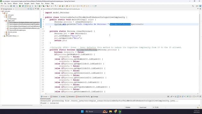
Task: Minimize the Package Explorer panel
Action: coord(36,9)
